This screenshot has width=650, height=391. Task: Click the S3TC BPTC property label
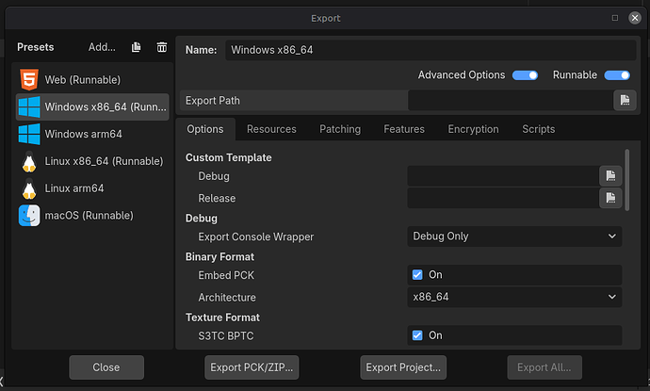226,335
